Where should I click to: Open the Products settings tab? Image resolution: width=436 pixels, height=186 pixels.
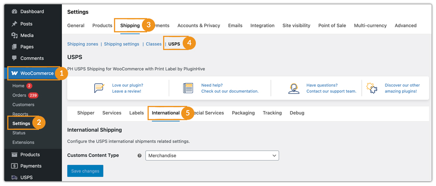102,26
